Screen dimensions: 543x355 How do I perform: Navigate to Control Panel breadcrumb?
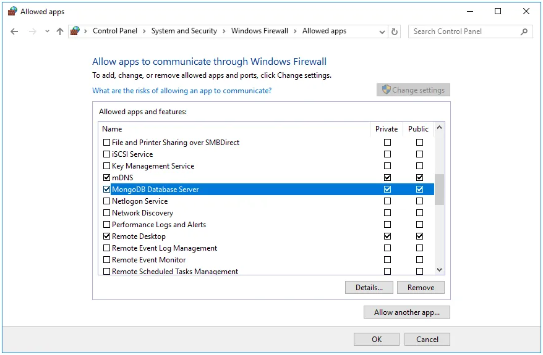[x=115, y=31]
